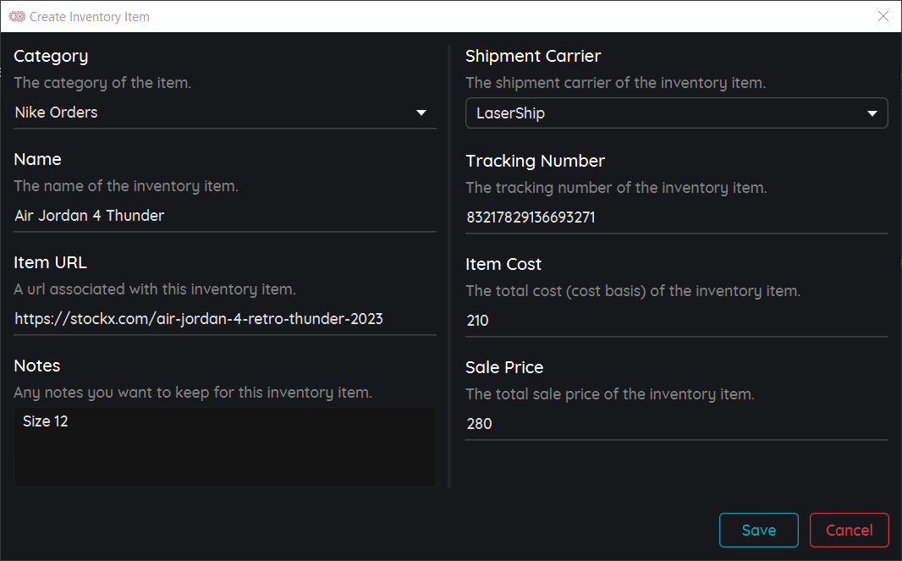Click the Sale Price field showing 280
The height and width of the screenshot is (561, 902).
click(675, 424)
